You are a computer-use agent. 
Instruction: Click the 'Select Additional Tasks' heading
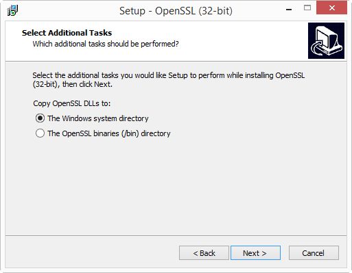tap(67, 33)
